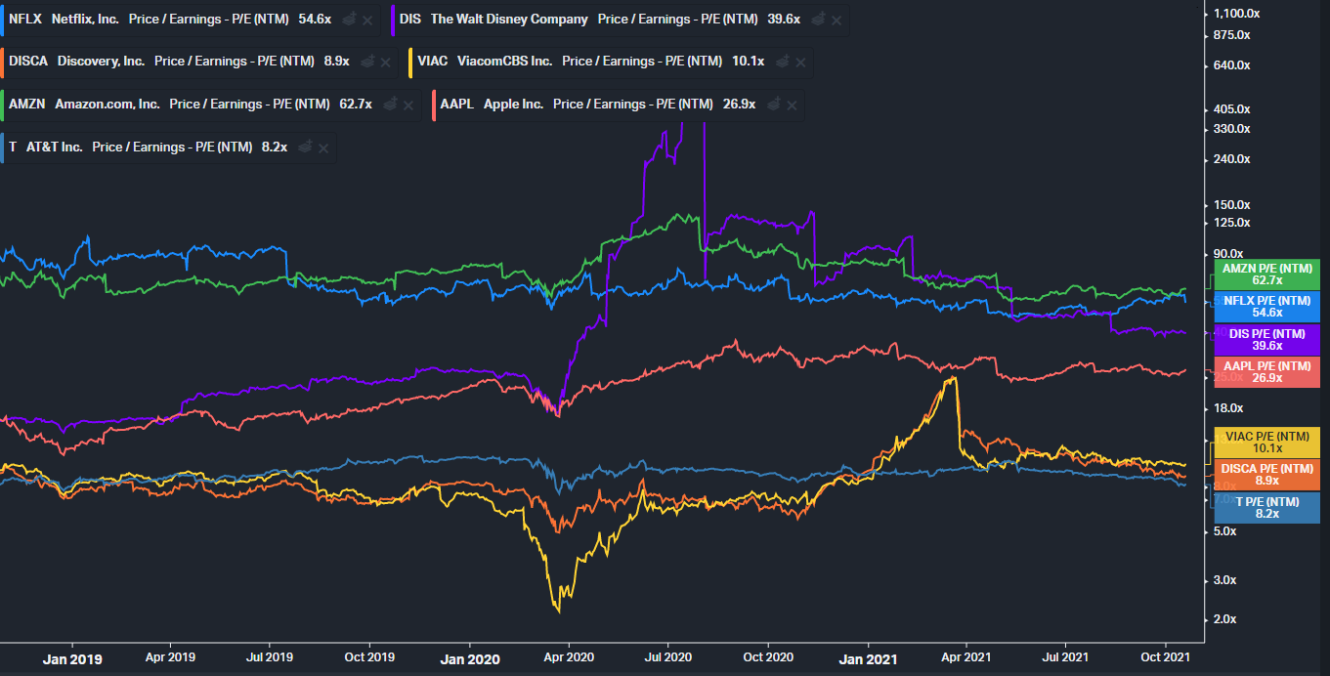Click the layers icon on the NFLX legend chip
Screen dimensions: 1330x676
(x=349, y=20)
